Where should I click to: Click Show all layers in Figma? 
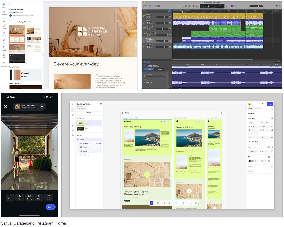84,155
